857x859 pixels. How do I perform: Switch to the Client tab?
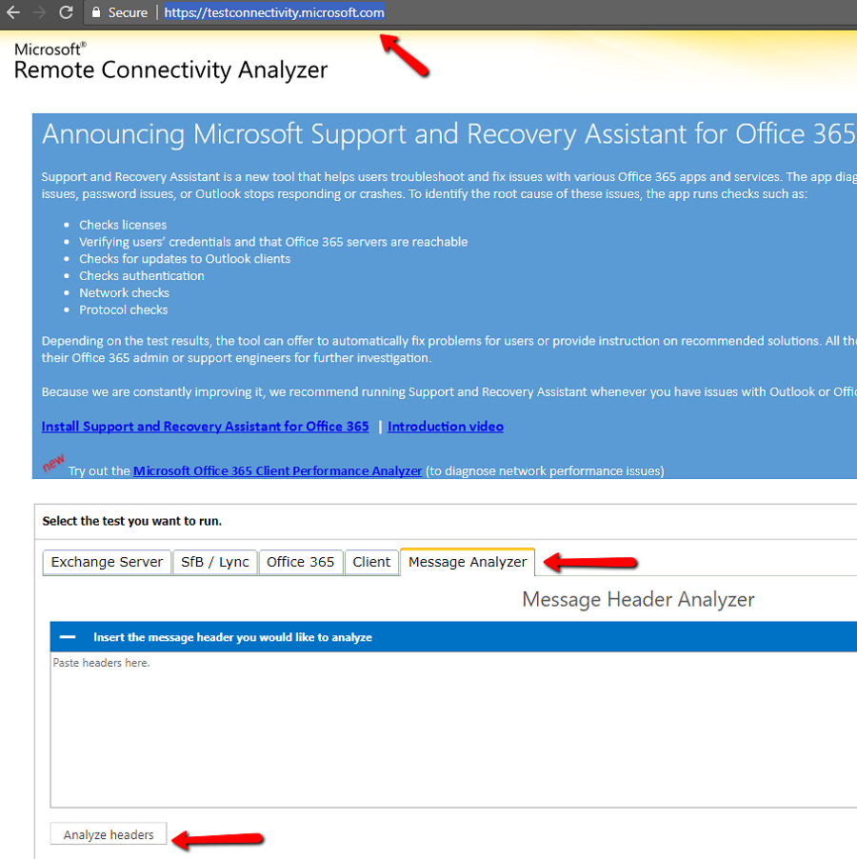[x=371, y=562]
